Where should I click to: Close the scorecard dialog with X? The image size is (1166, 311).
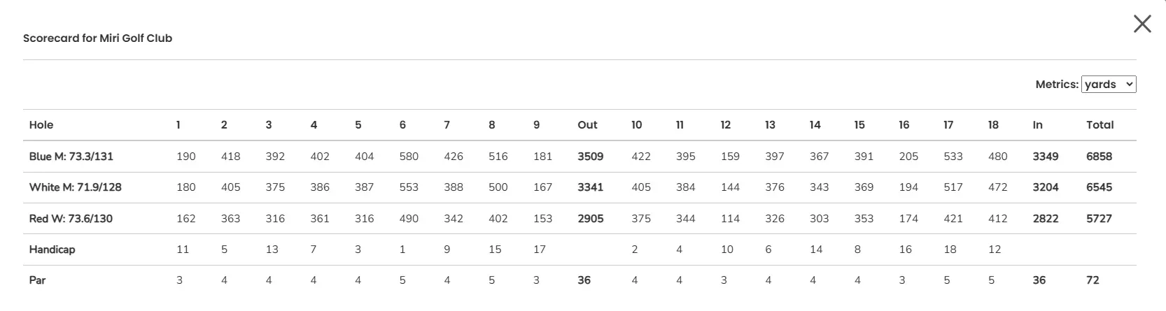pyautogui.click(x=1142, y=24)
